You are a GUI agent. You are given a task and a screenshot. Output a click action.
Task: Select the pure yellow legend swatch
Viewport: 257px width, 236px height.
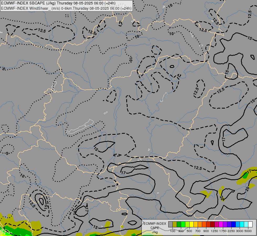click(191, 224)
